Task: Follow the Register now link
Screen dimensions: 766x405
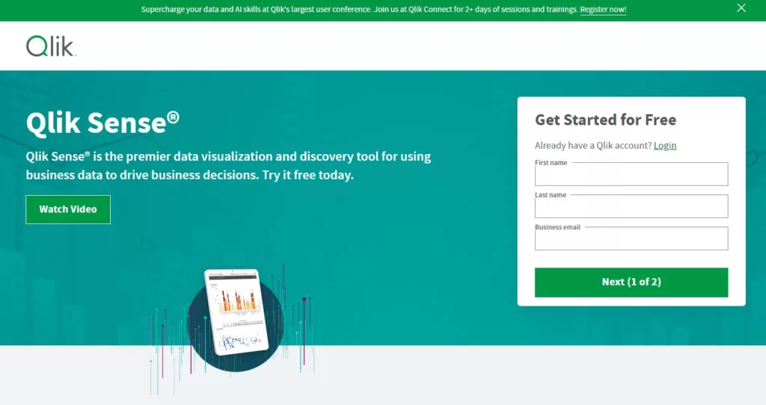Action: (x=603, y=9)
